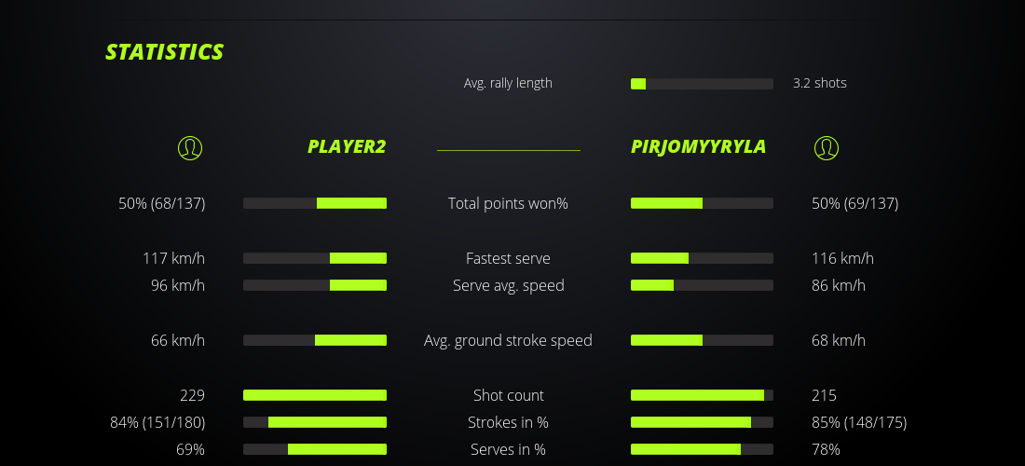Click the PIRJOMYYRYLA name heading
This screenshot has height=466, width=1025.
point(698,146)
